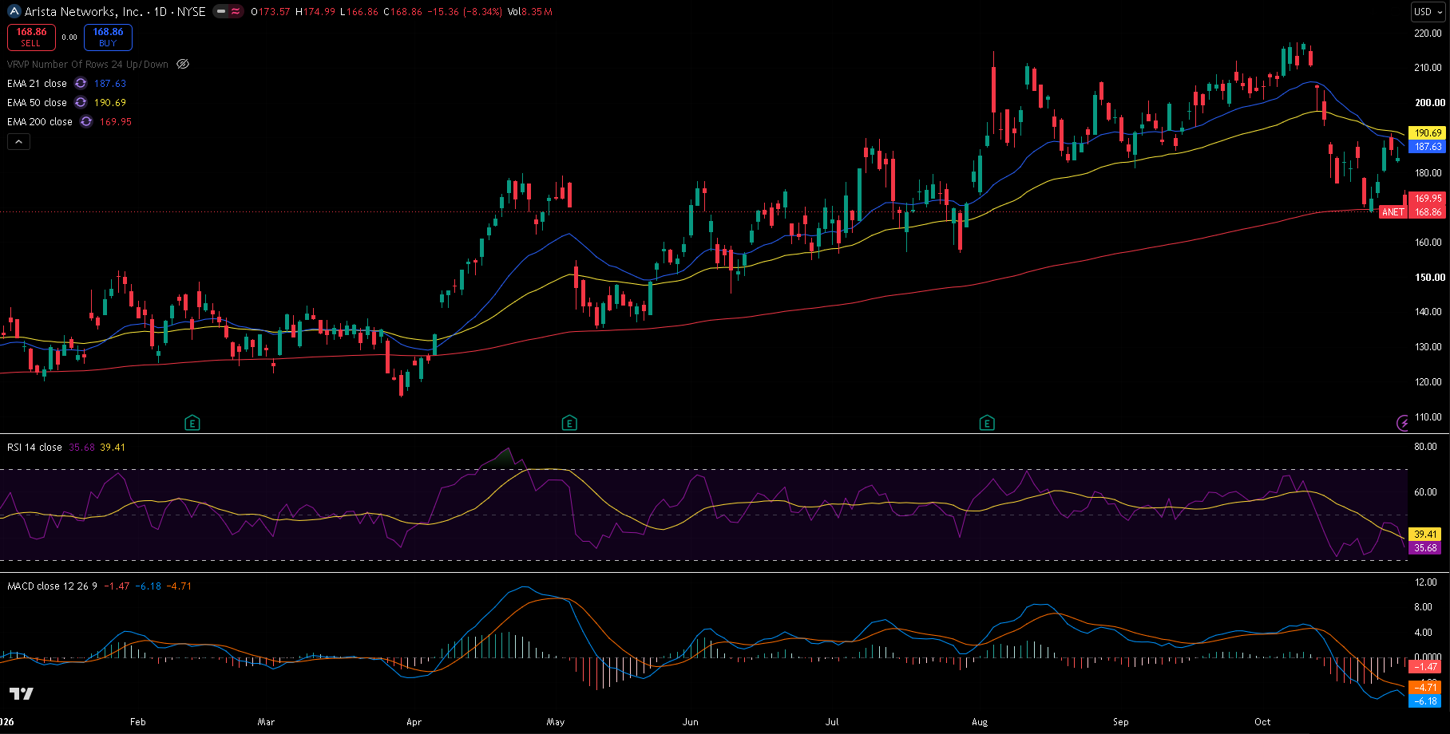Image resolution: width=1450 pixels, height=734 pixels.
Task: Open the August earnings marker E
Action: (987, 423)
